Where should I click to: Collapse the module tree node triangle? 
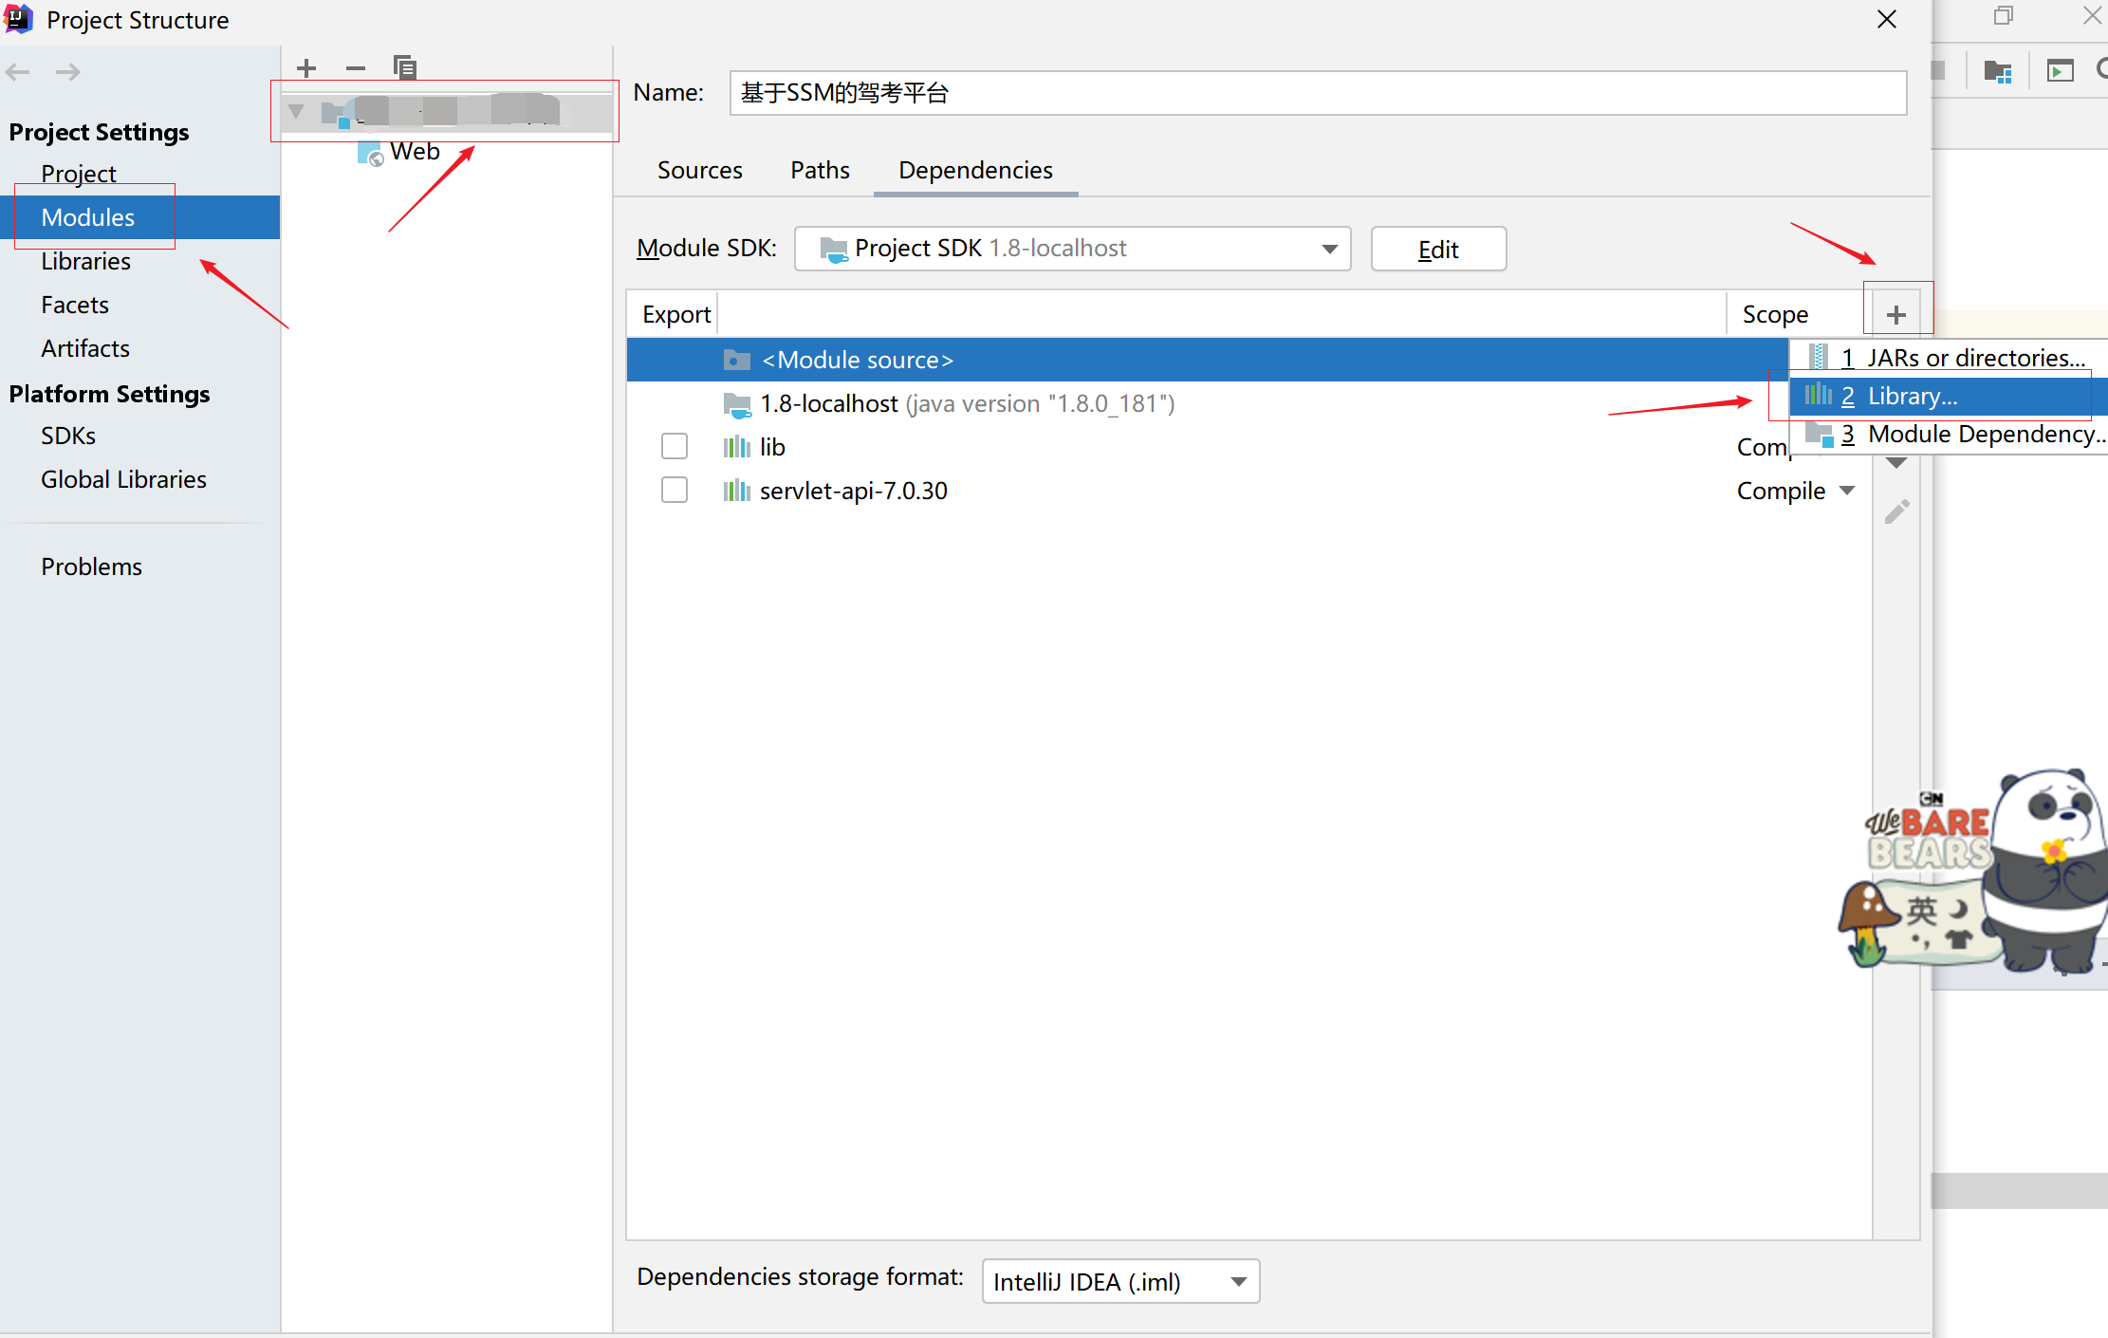296,111
